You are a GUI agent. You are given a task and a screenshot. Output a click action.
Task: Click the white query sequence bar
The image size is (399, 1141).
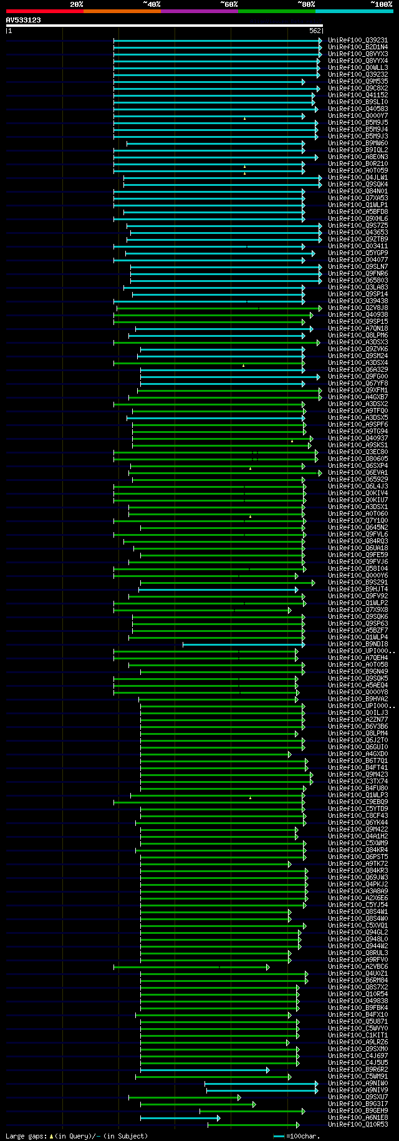(x=165, y=26)
